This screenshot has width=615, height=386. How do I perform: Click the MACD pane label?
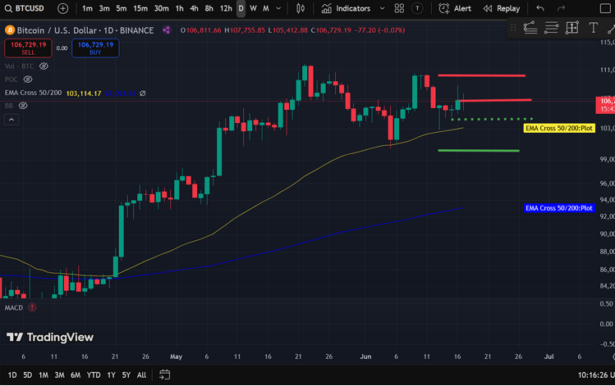(14, 307)
